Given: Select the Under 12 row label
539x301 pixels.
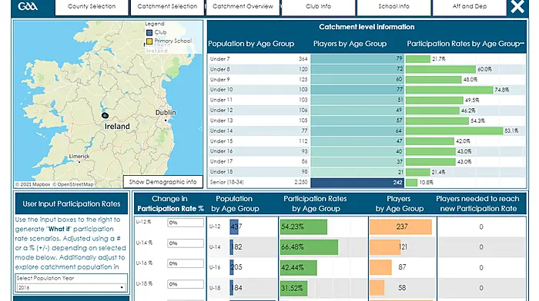Looking at the screenshot, I should (x=222, y=110).
